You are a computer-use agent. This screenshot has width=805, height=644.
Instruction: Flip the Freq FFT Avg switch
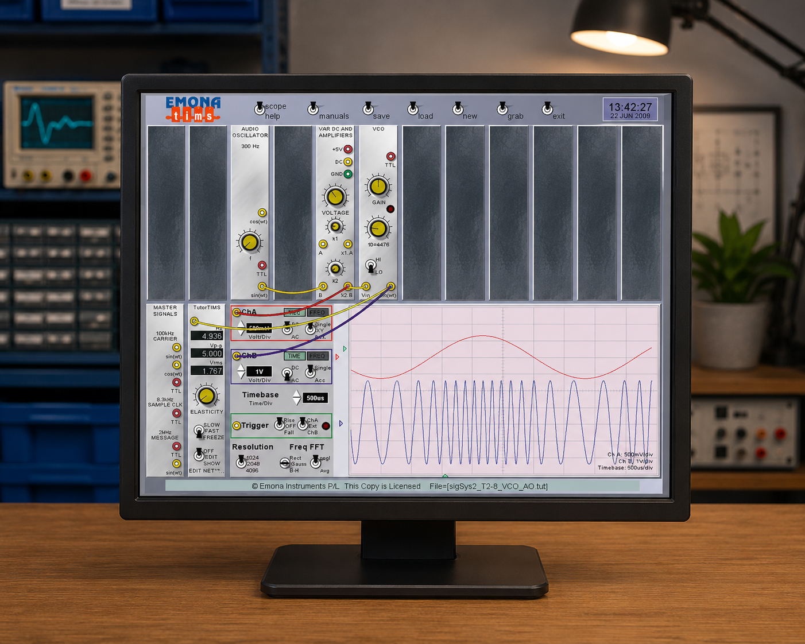pyautogui.click(x=315, y=461)
